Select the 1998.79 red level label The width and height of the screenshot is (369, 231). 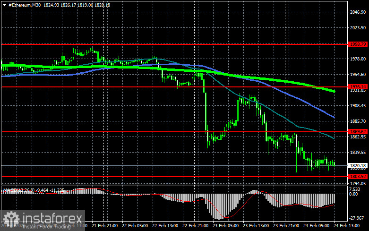coord(358,44)
